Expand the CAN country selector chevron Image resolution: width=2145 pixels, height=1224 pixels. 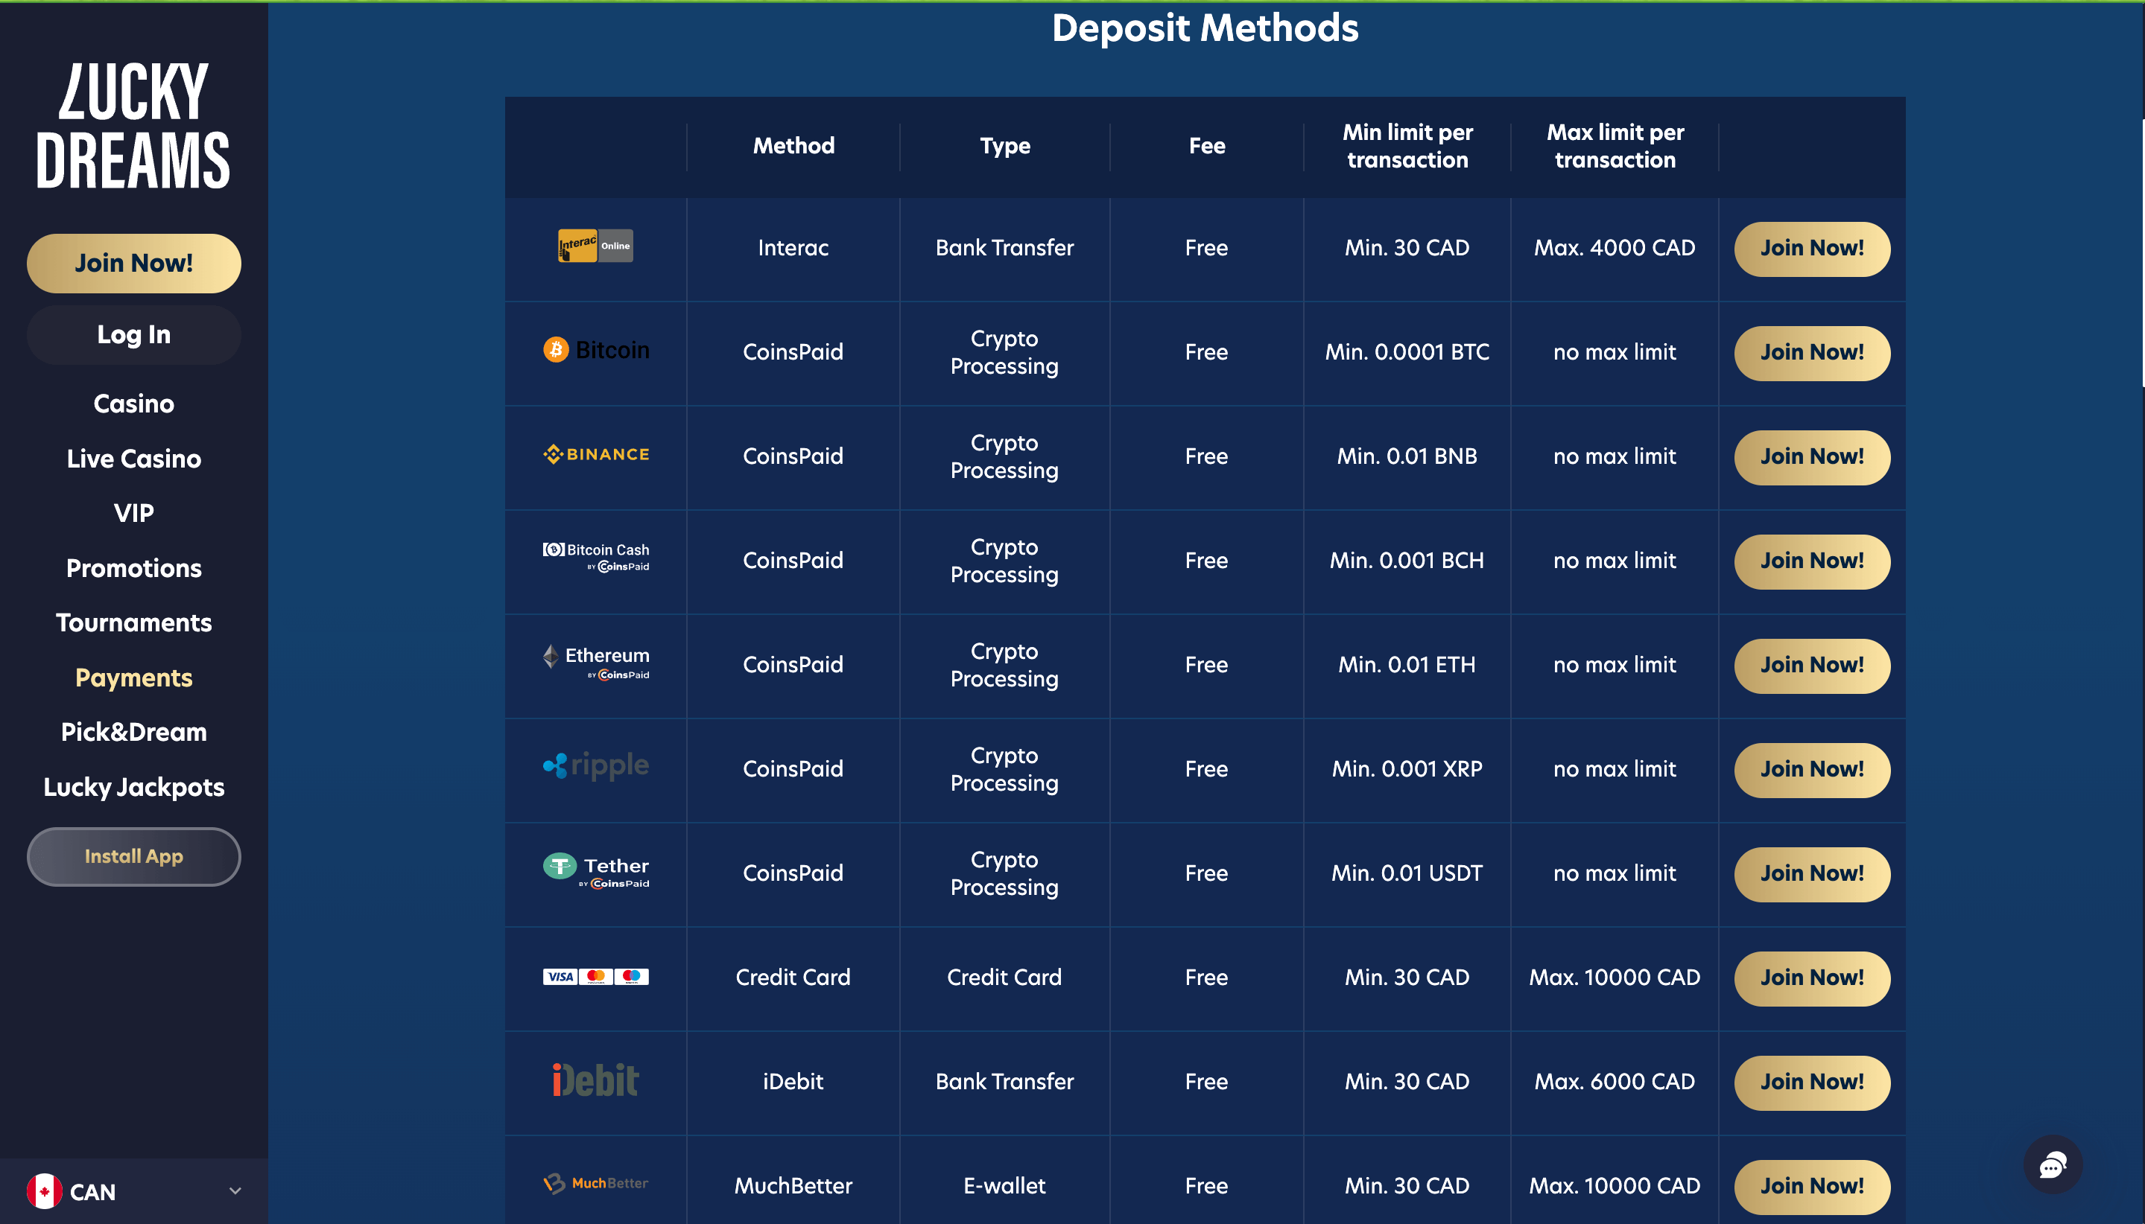click(x=235, y=1191)
